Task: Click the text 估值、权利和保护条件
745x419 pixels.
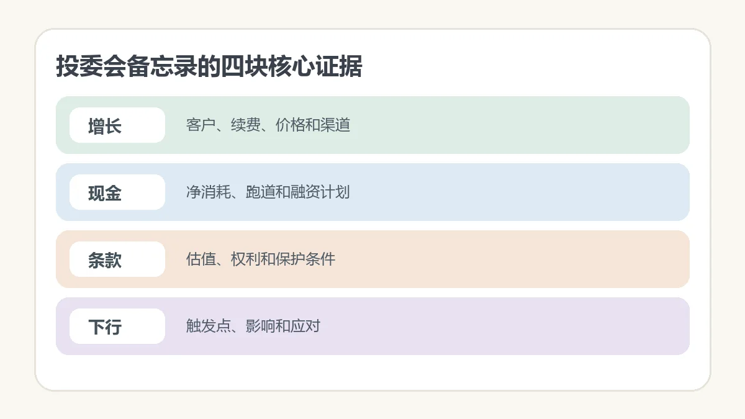Action: [261, 259]
